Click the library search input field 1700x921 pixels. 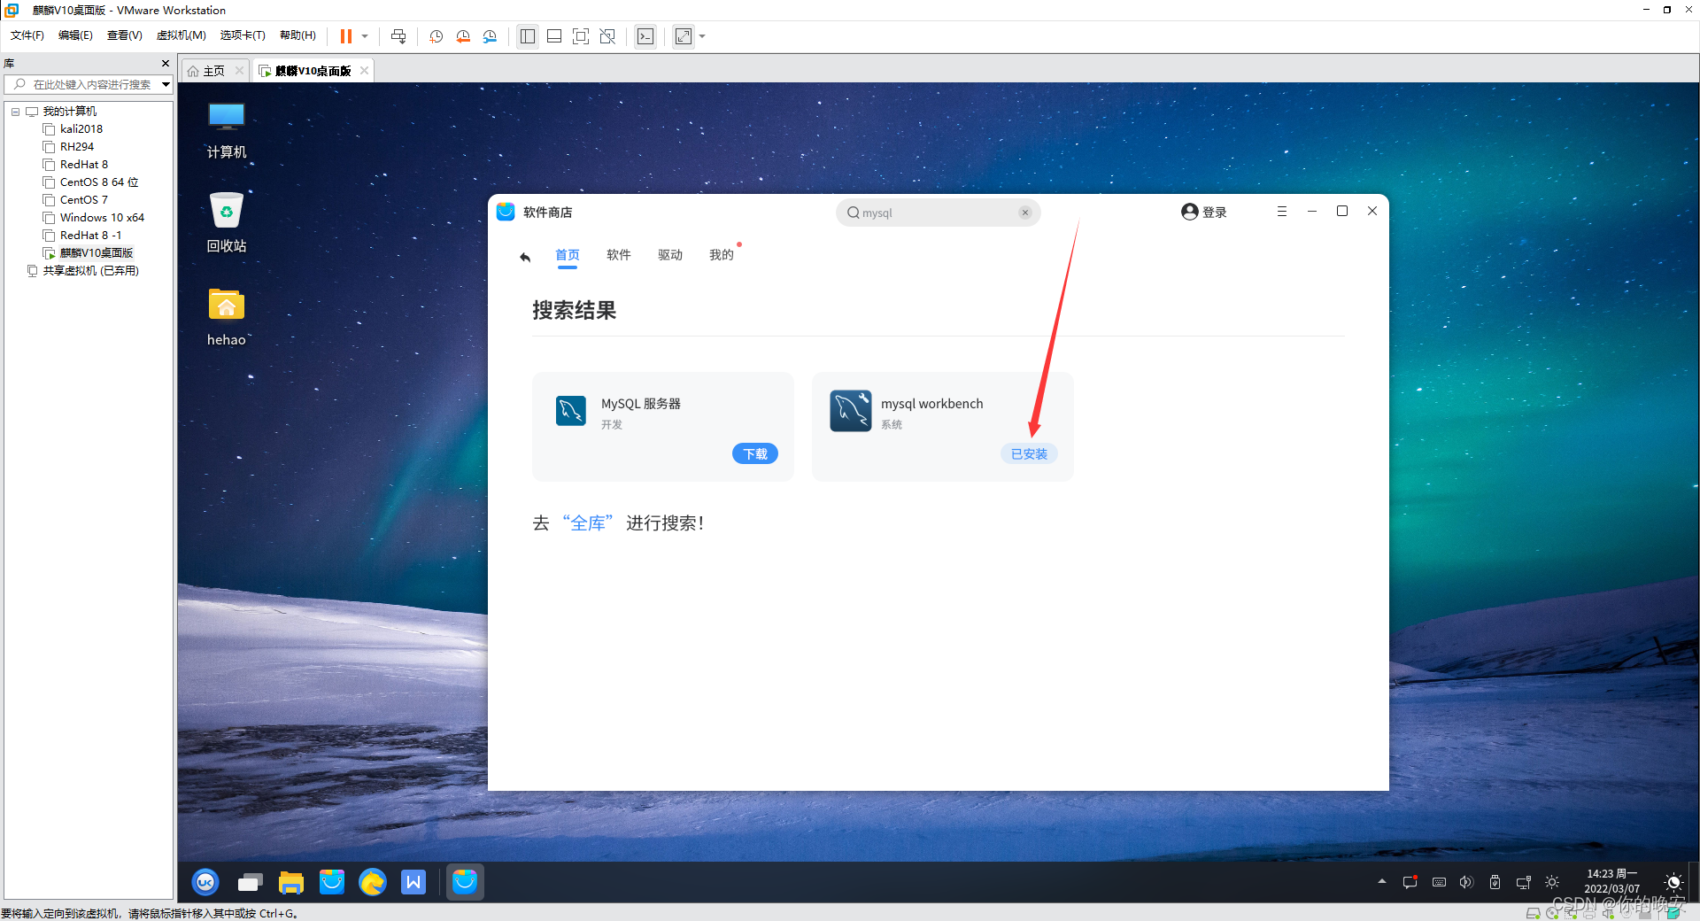point(90,85)
